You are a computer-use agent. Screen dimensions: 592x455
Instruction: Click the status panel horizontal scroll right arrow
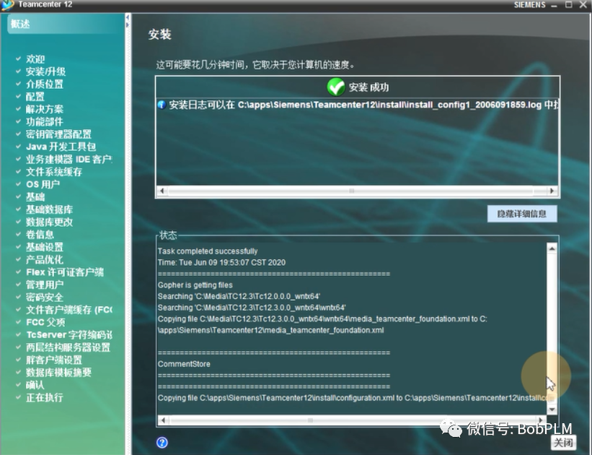coord(541,420)
